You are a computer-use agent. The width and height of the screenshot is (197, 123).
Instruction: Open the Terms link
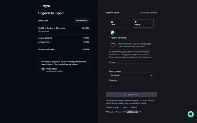coord(125,108)
